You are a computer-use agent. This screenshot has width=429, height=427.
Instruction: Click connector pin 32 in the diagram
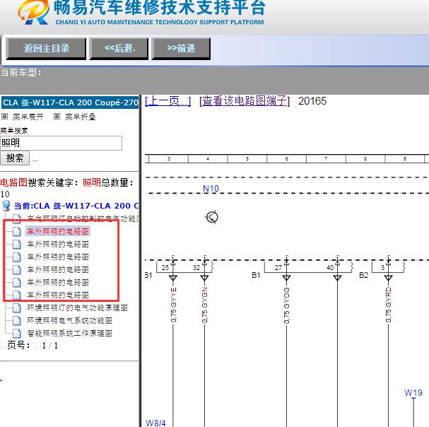coord(196,267)
